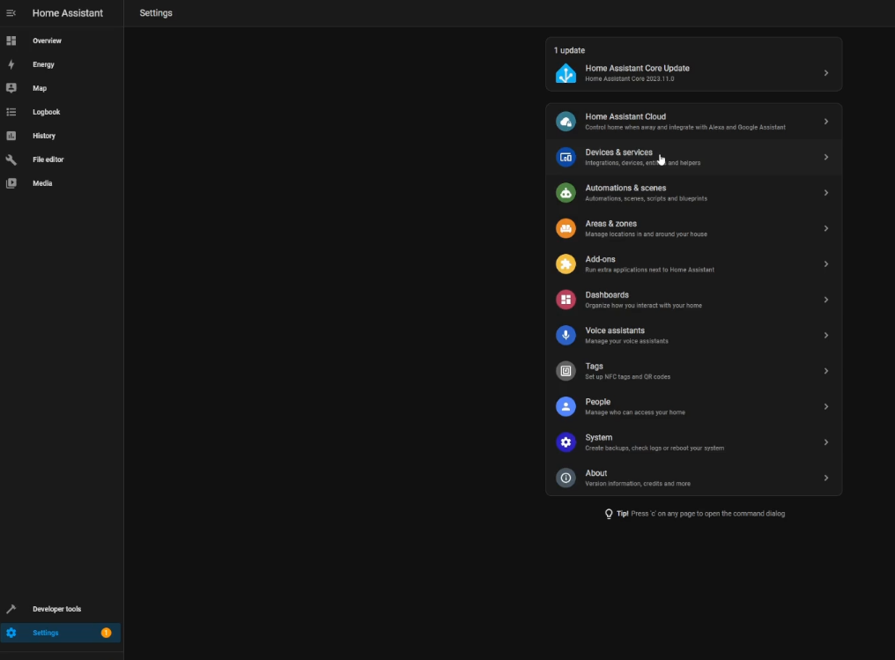Click the File editor wrench icon
Image resolution: width=895 pixels, height=660 pixels.
[x=11, y=159]
